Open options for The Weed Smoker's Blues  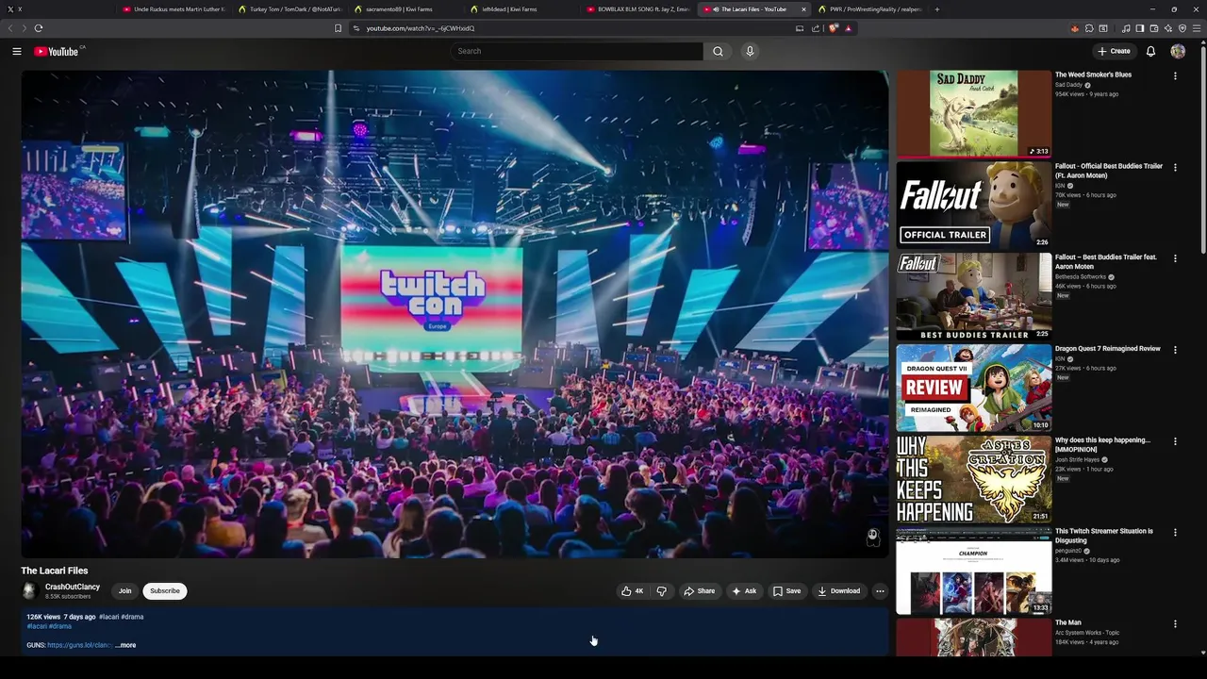(1175, 75)
